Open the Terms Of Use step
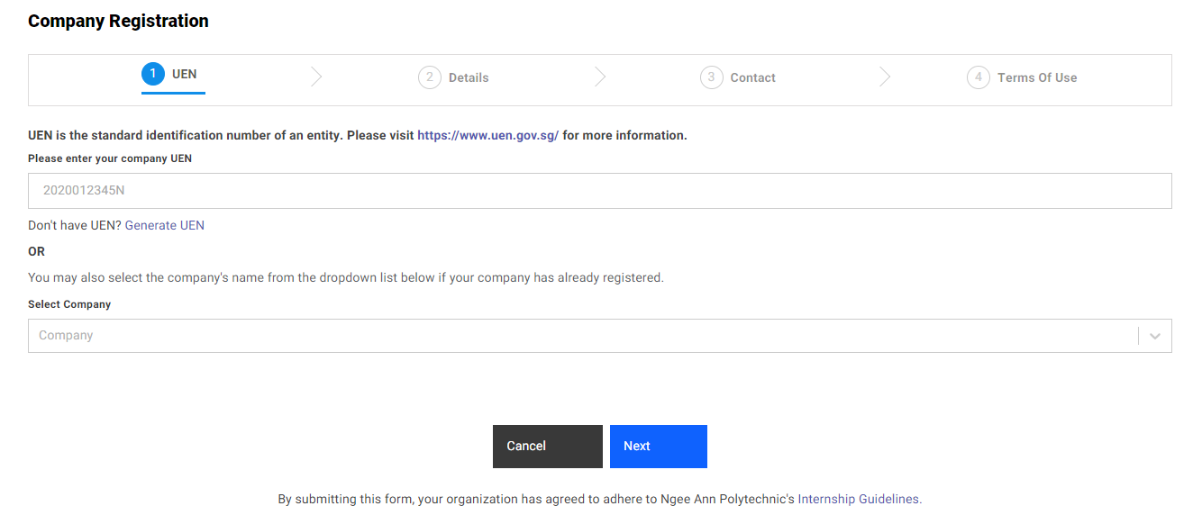 point(1036,77)
